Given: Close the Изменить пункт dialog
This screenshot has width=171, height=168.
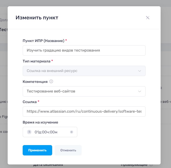Looking at the screenshot, I should pyautogui.click(x=148, y=18).
